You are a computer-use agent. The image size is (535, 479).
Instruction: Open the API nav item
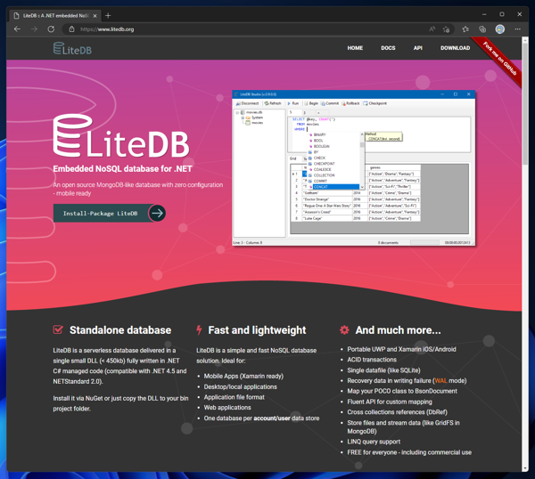(x=417, y=48)
